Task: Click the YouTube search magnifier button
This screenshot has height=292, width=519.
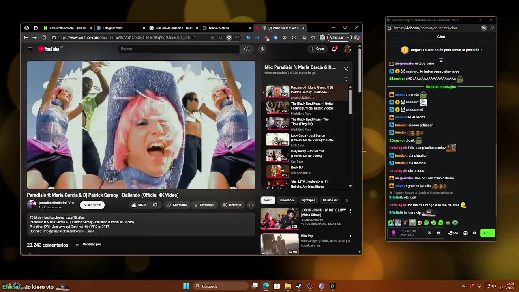Action: pyautogui.click(x=246, y=49)
